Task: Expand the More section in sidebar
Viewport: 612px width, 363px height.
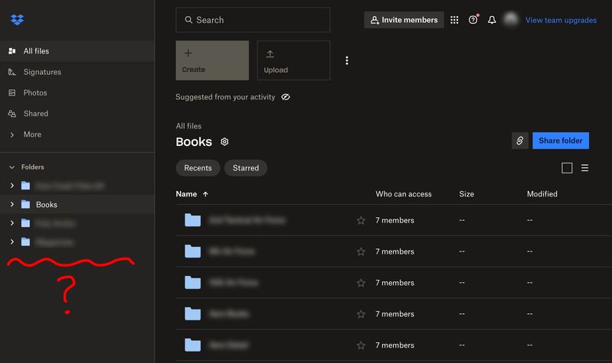Action: pos(11,135)
